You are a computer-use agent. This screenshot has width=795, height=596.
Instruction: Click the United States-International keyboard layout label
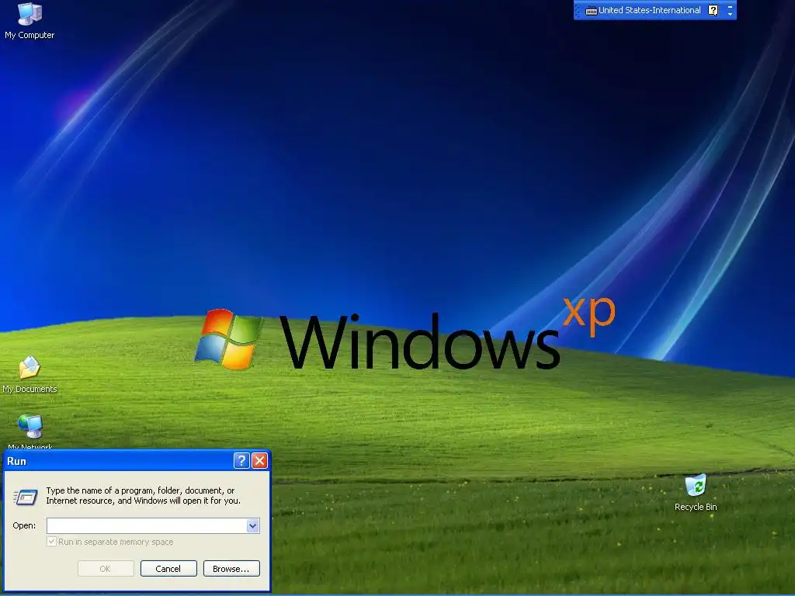point(650,10)
